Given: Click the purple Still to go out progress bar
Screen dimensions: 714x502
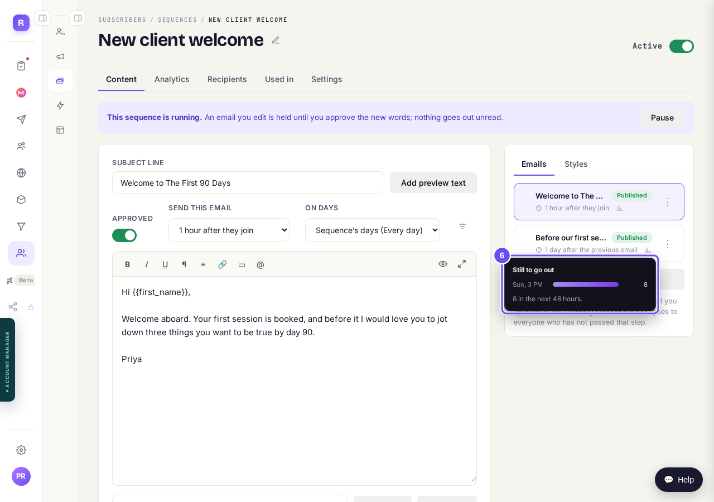Looking at the screenshot, I should tap(586, 284).
